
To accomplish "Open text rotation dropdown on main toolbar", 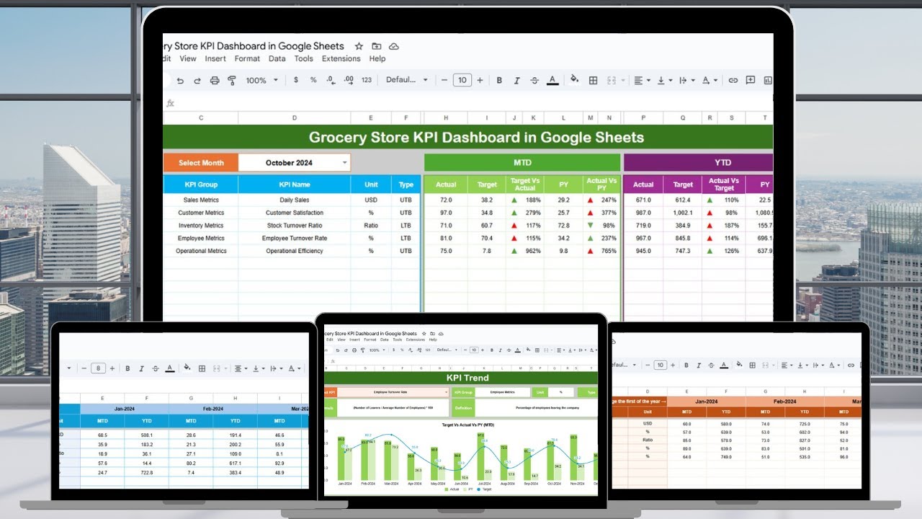I will pyautogui.click(x=710, y=80).
